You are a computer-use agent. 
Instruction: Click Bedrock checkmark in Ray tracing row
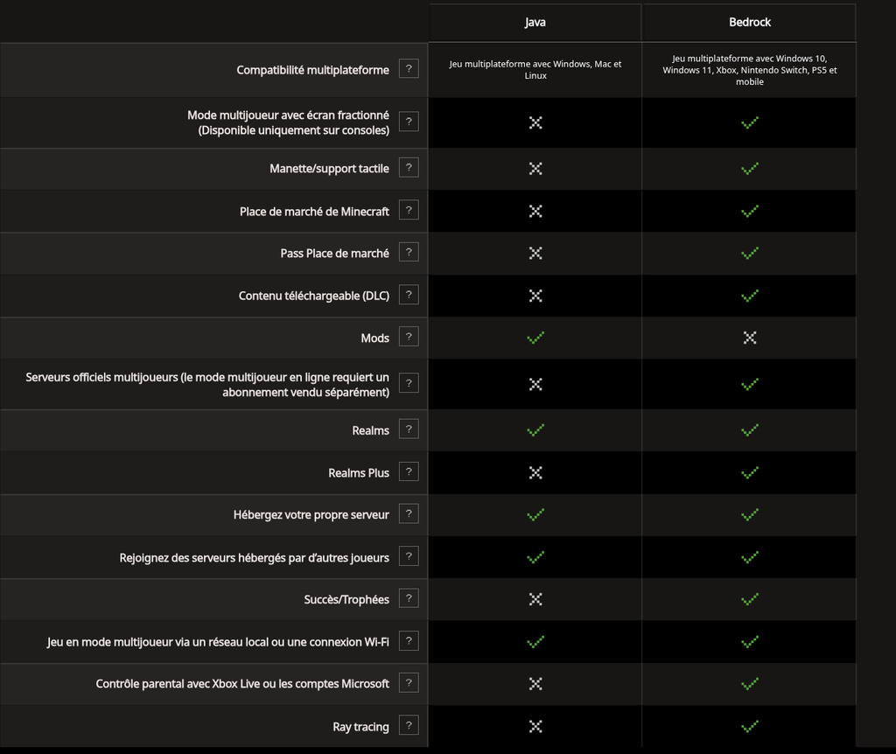(750, 727)
